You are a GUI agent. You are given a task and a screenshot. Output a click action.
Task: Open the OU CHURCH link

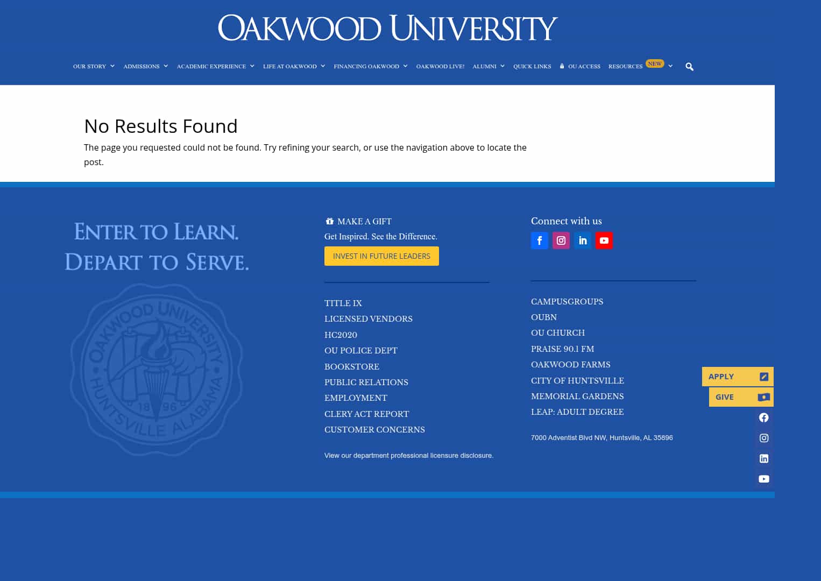(x=558, y=332)
